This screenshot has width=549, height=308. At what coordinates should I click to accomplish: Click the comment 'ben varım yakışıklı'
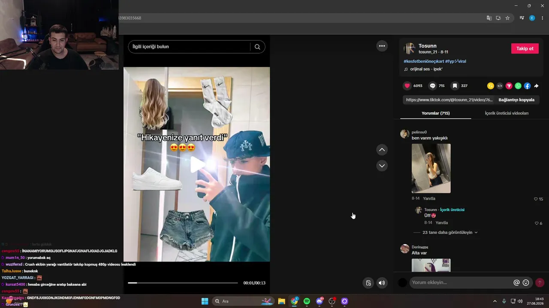pos(429,138)
